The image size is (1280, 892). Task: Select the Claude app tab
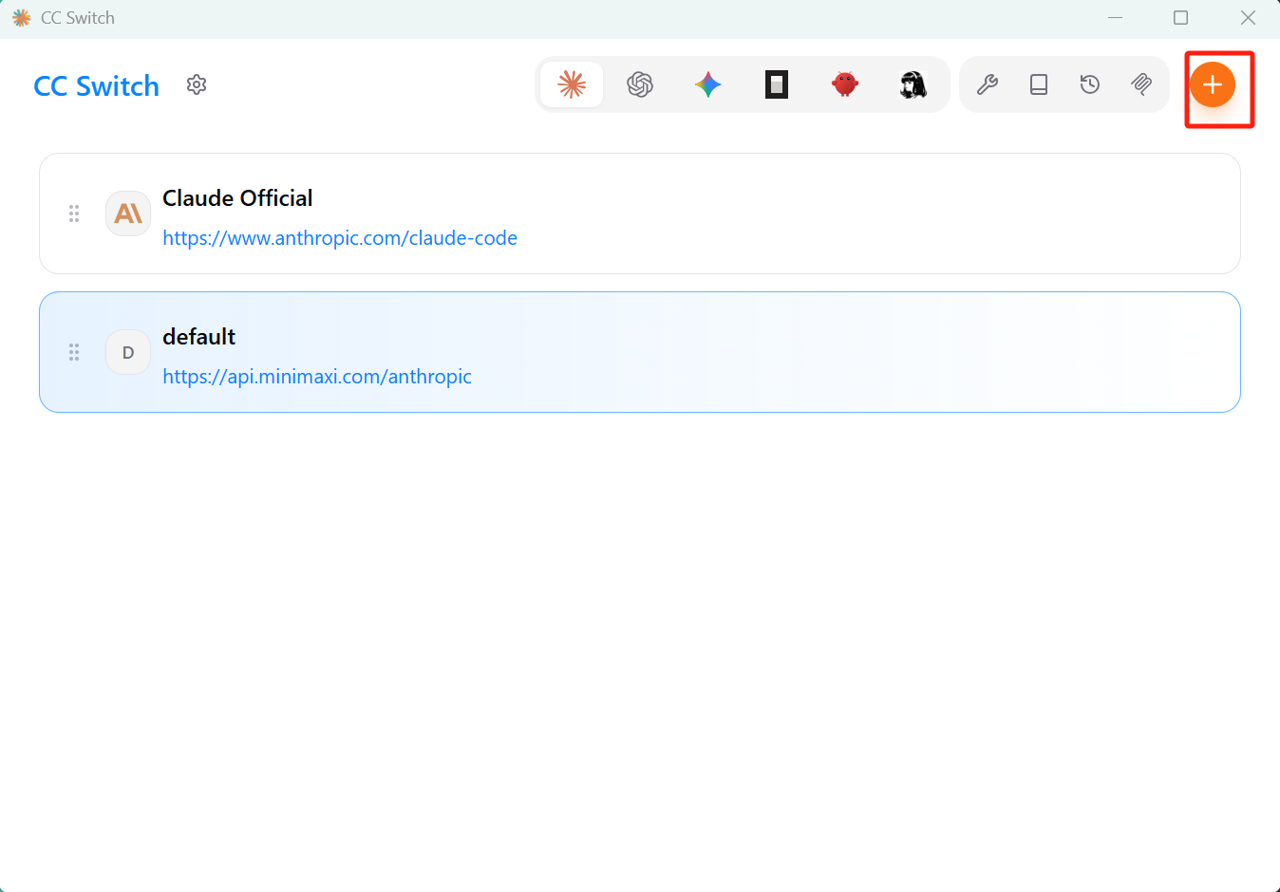[x=572, y=84]
